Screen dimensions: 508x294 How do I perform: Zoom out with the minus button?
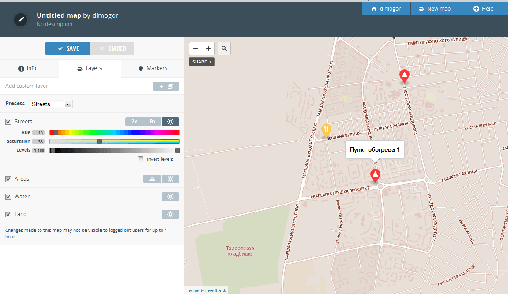tap(196, 48)
